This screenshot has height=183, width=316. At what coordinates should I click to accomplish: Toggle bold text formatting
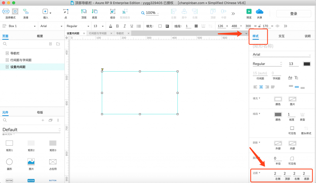click(117, 26)
